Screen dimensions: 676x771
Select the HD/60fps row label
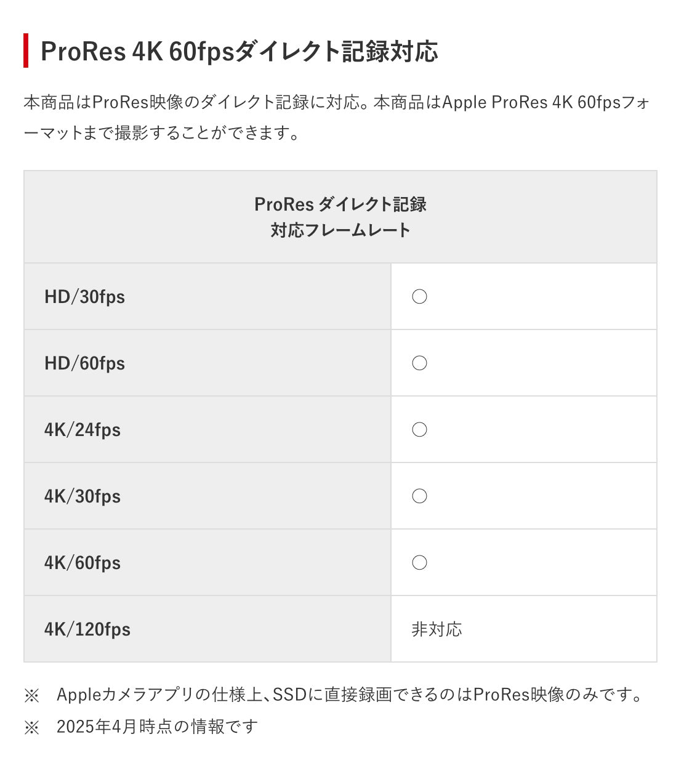pyautogui.click(x=84, y=363)
